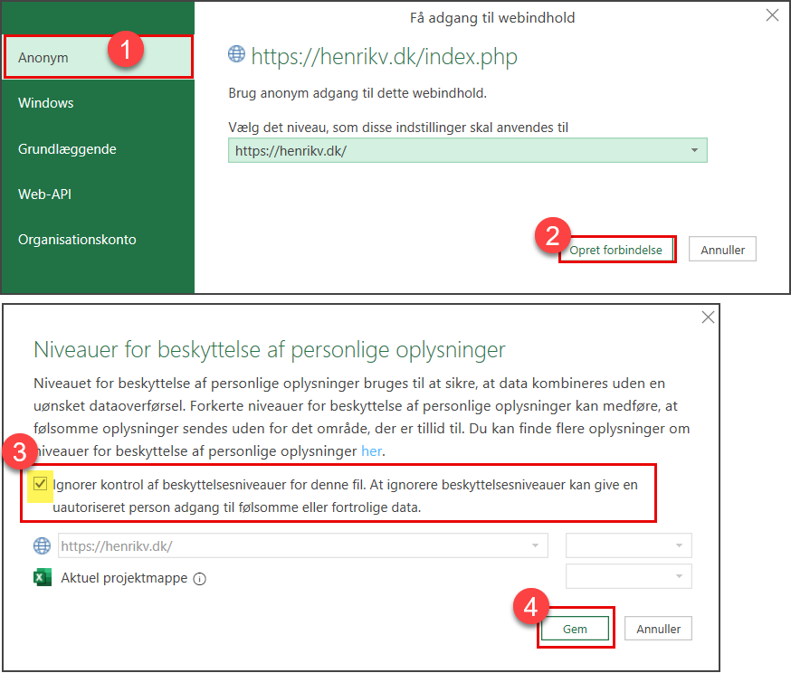This screenshot has width=791, height=673.
Task: Open the disabled https://henrikv.dk/ source dropdown
Action: (303, 546)
